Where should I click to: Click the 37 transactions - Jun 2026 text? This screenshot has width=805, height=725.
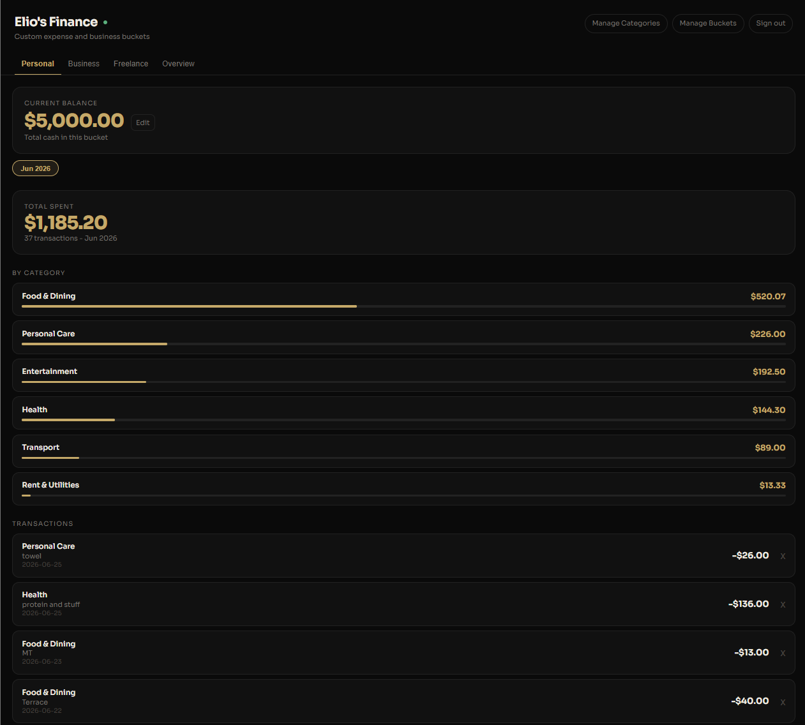click(71, 238)
